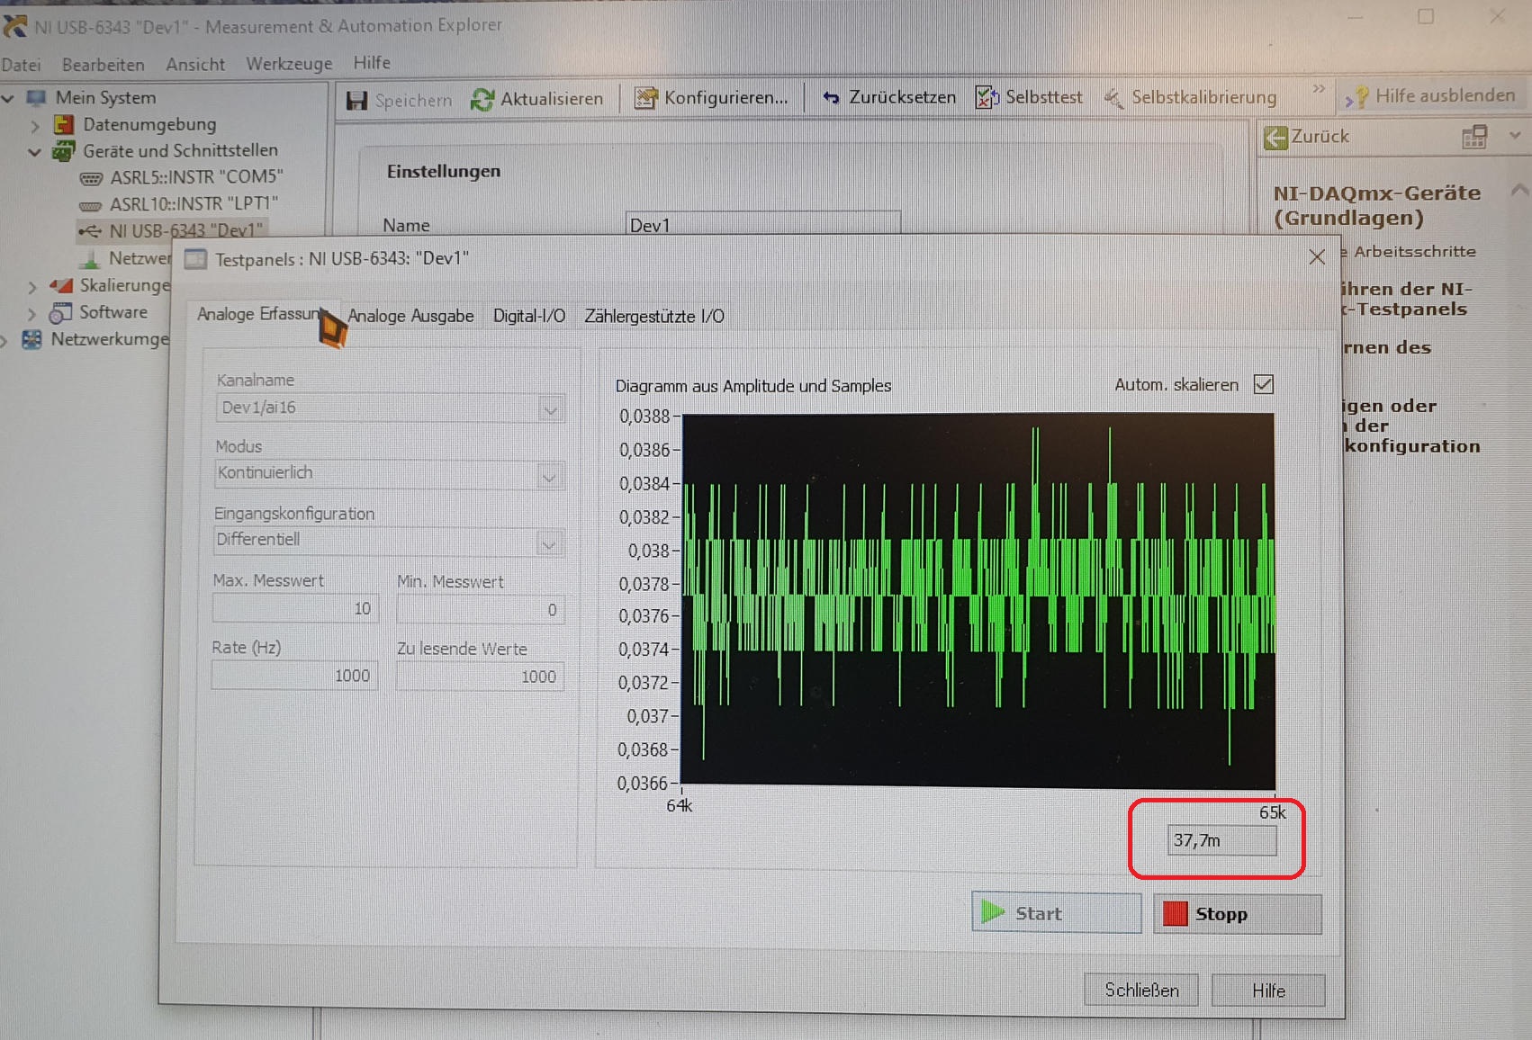Click the Start button
The width and height of the screenshot is (1532, 1040).
coord(1056,913)
